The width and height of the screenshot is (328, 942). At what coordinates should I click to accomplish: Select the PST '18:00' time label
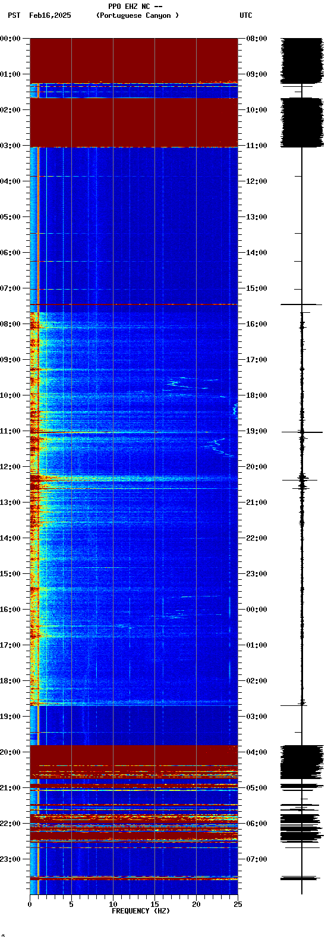tap(11, 681)
